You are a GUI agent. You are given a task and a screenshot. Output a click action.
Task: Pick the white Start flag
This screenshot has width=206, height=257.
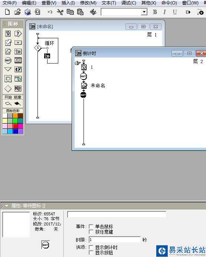8,104
